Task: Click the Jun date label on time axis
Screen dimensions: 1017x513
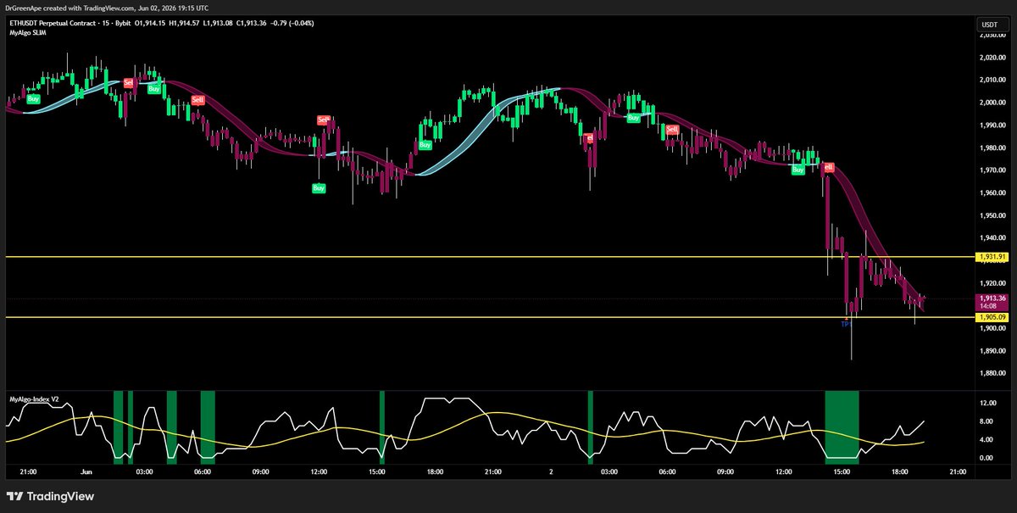Action: tap(86, 472)
